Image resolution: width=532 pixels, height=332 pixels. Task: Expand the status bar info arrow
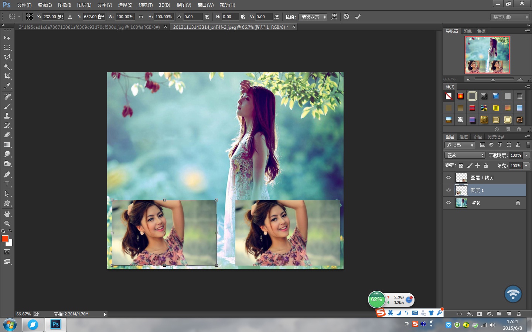105,314
